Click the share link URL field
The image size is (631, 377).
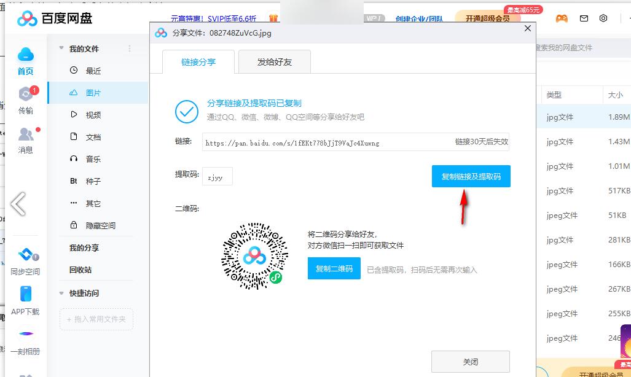[326, 142]
